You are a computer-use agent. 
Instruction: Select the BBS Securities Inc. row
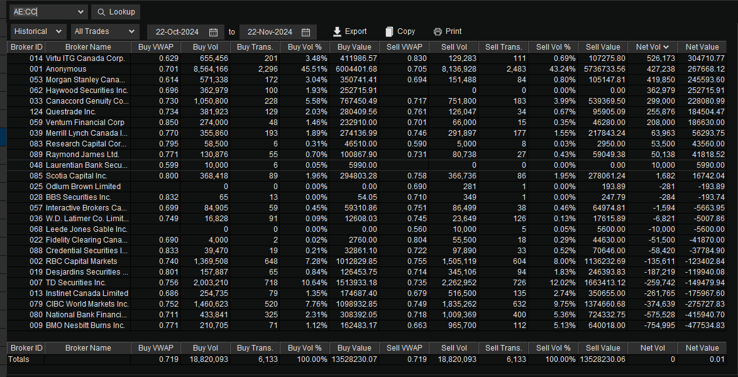point(367,197)
